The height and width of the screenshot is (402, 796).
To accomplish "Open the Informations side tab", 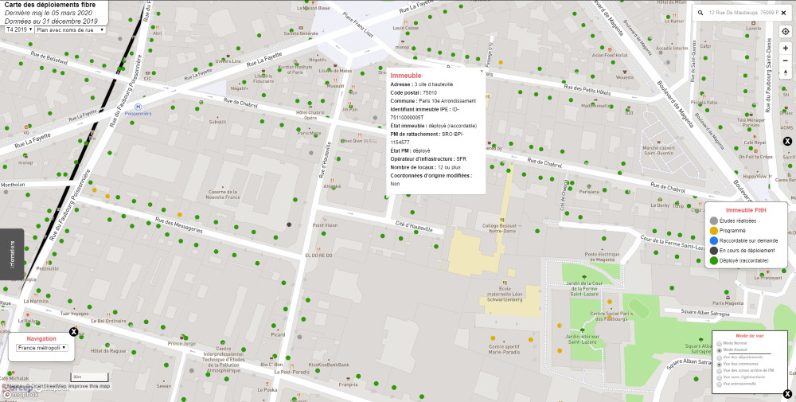I will (12, 254).
